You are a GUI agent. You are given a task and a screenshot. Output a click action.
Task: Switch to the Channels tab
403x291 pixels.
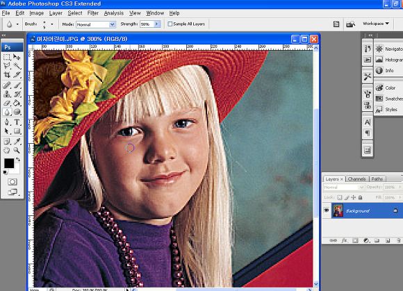click(x=356, y=179)
